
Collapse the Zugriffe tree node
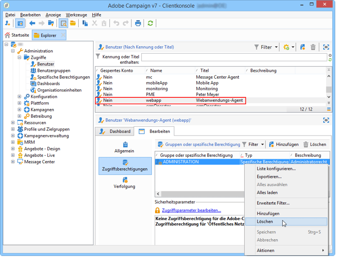tap(20, 57)
